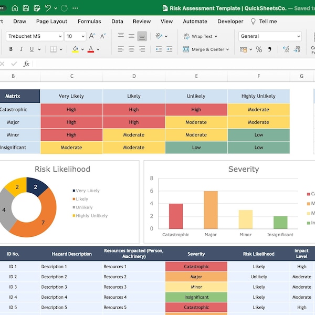Screen dimensions: 315x315
Task: Click the Tell me search box
Action: coord(264,22)
